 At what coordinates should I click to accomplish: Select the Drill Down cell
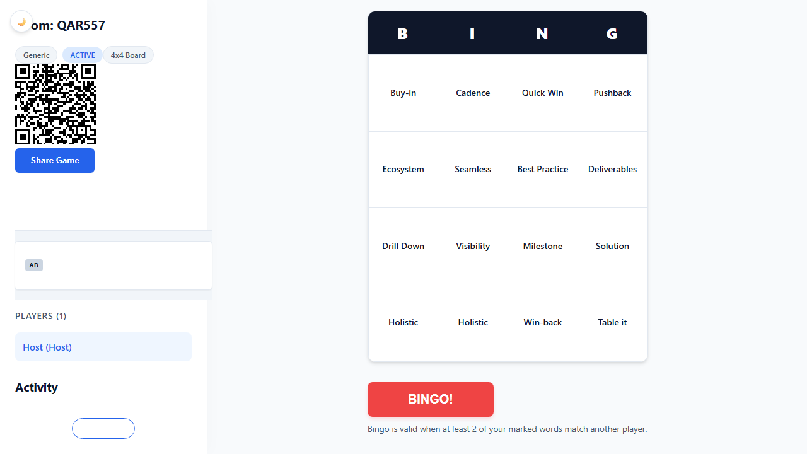[403, 246]
